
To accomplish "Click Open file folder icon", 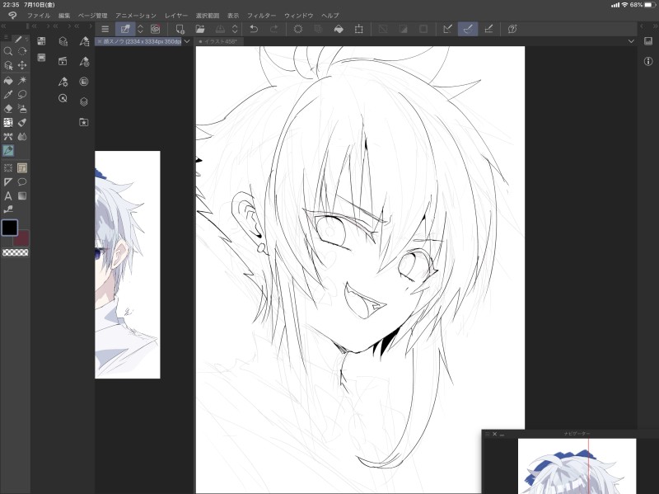I will click(x=200, y=29).
